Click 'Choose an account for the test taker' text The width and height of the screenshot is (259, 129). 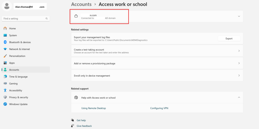tap(101, 53)
